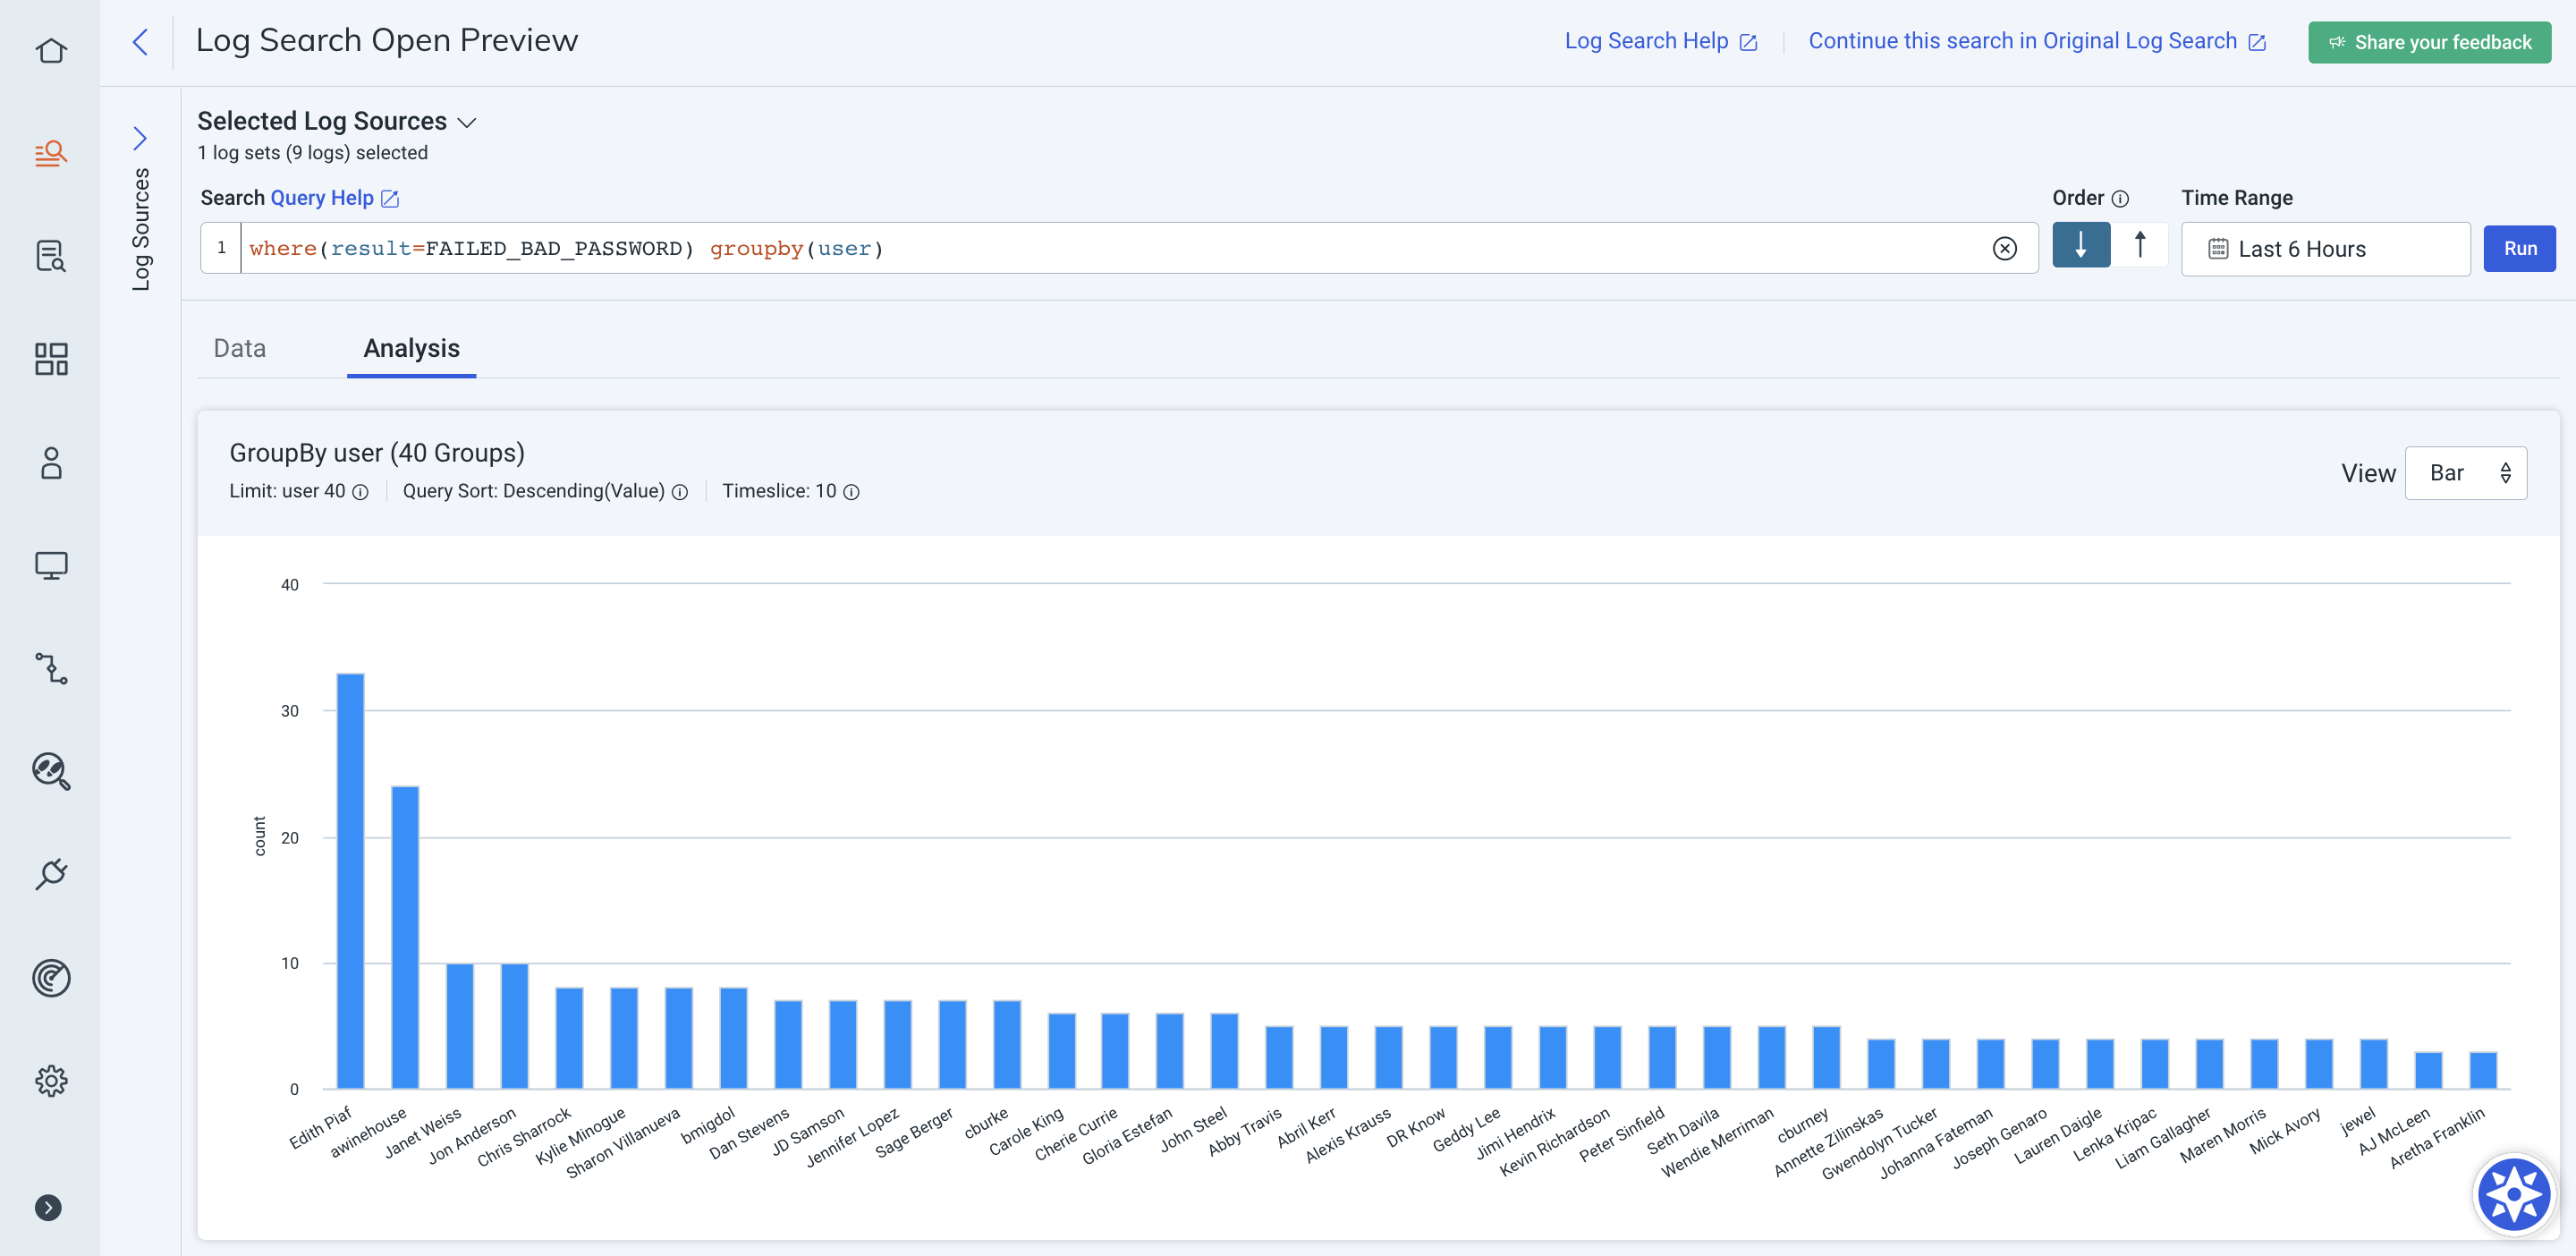The height and width of the screenshot is (1256, 2576).
Task: Expand the Log Sources side panel
Action: [140, 138]
